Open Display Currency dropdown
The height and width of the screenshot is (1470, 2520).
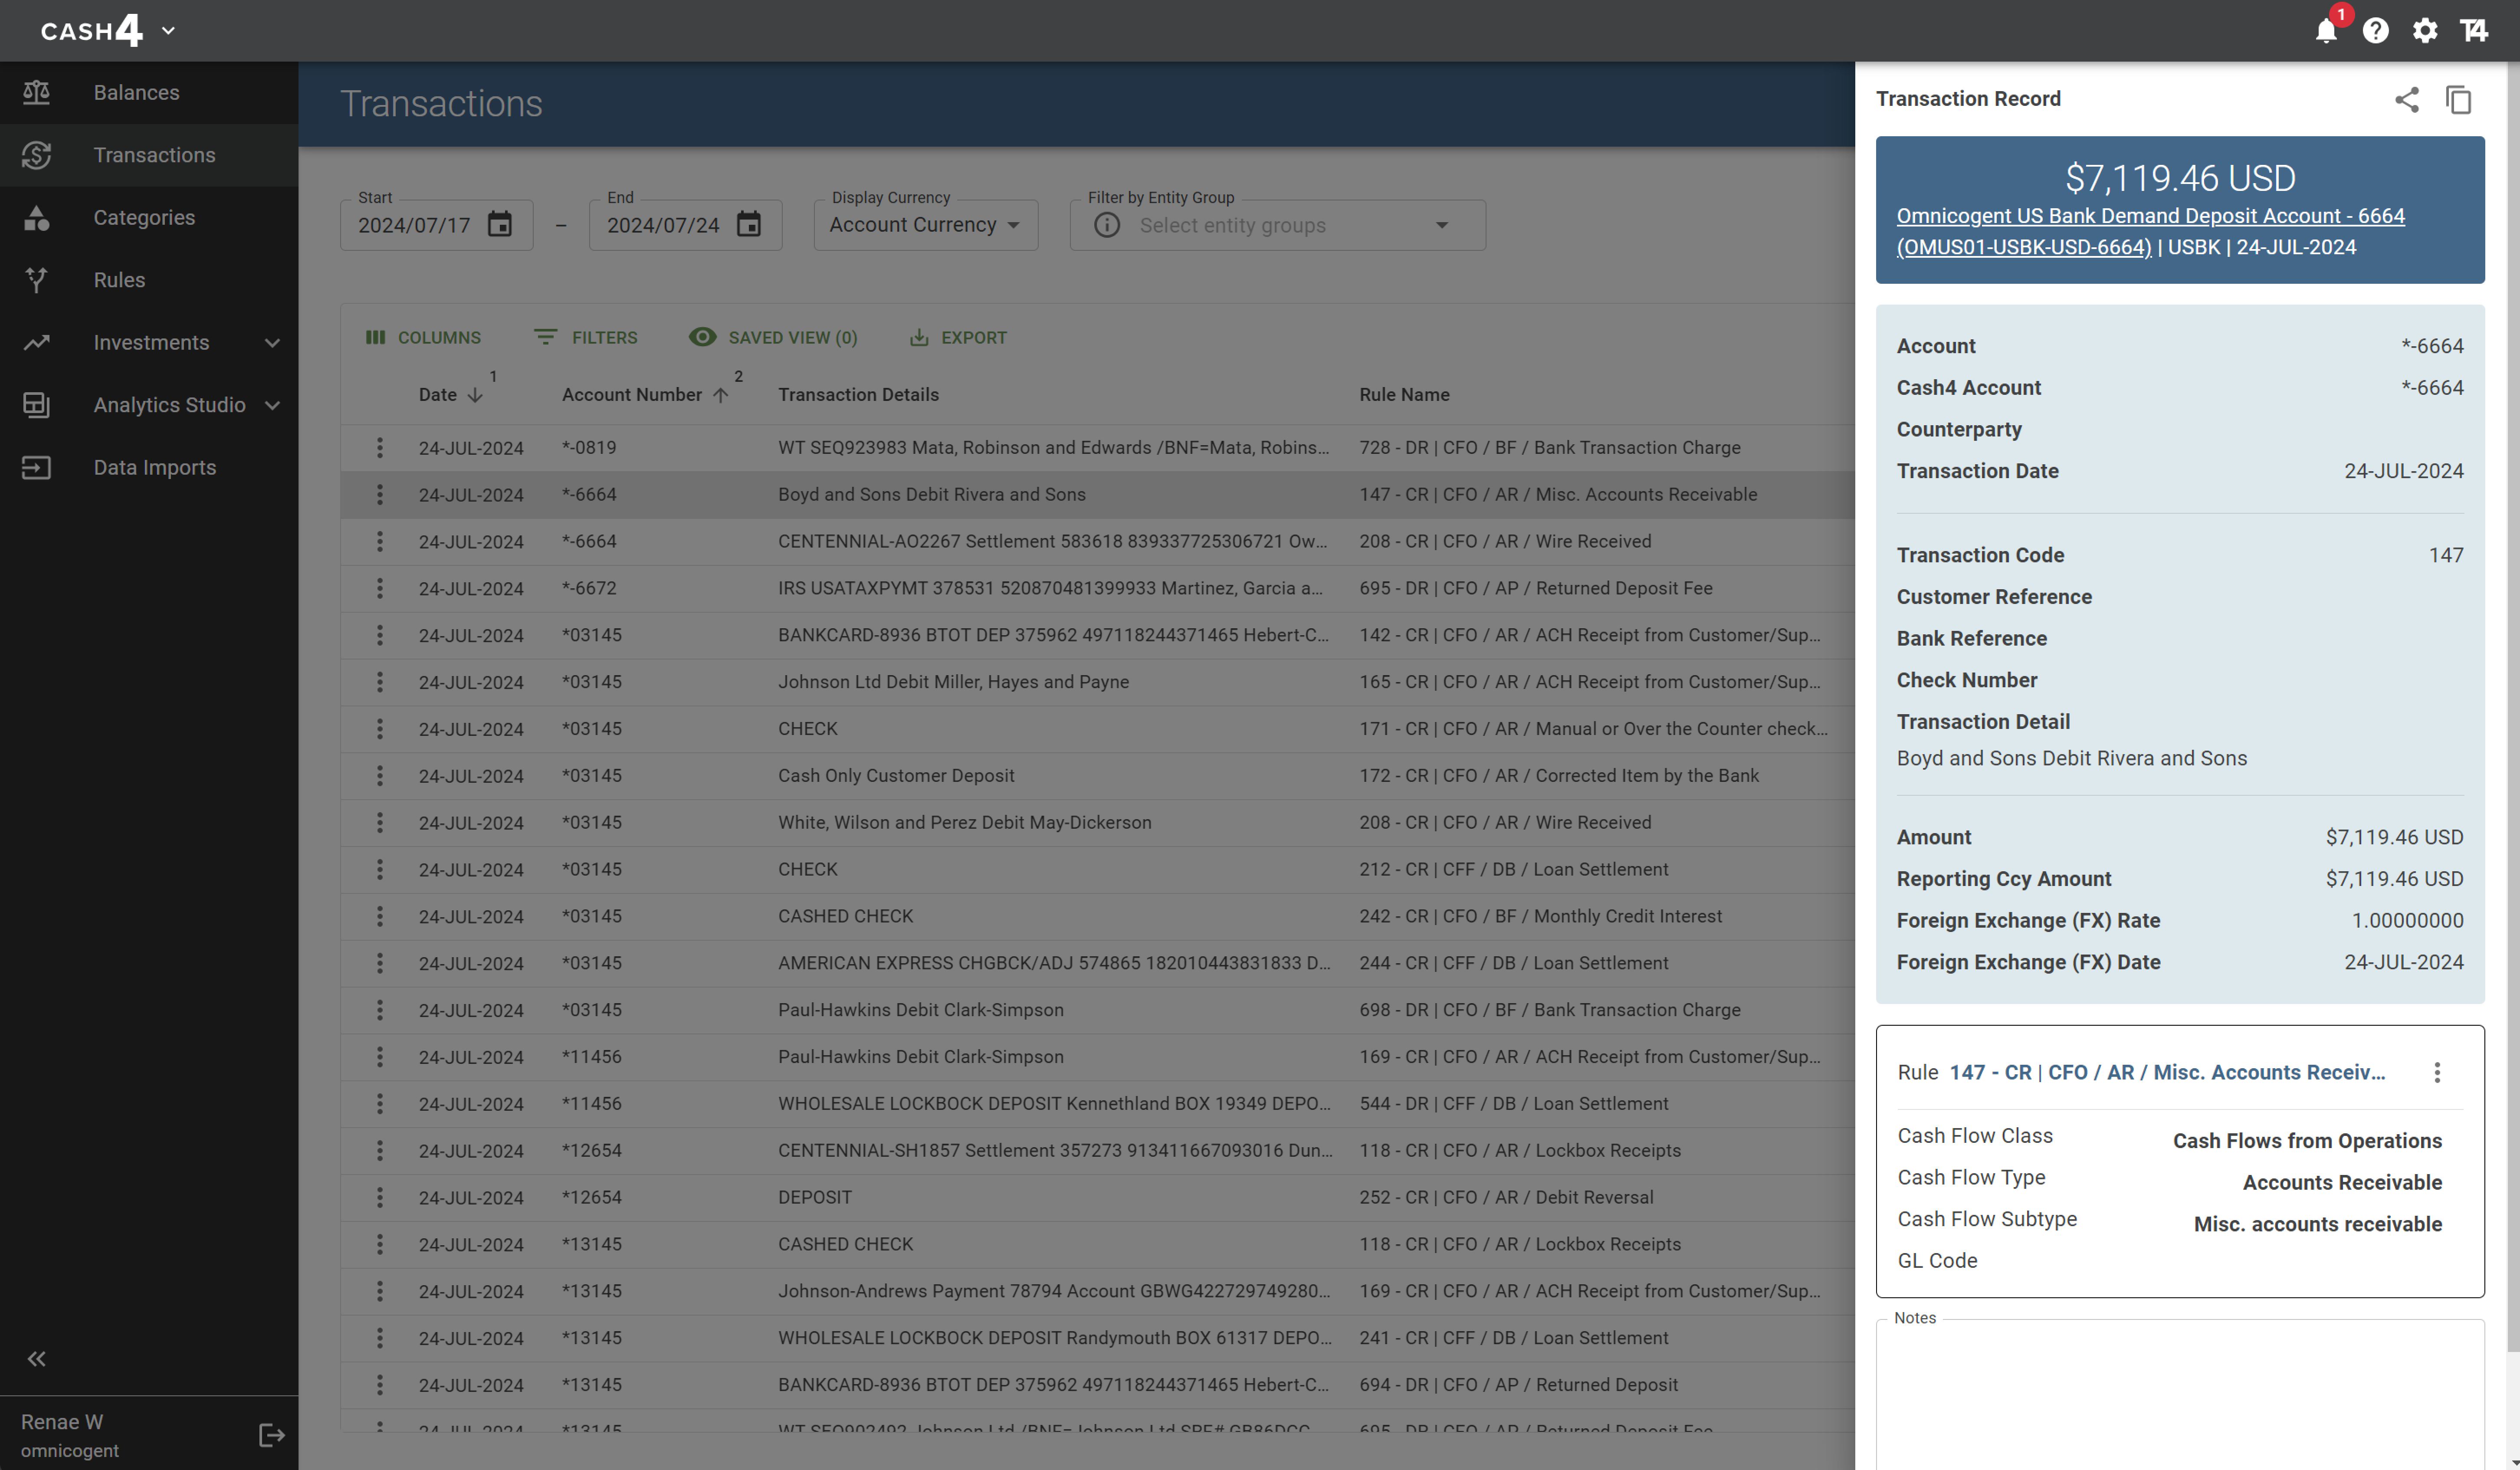click(925, 225)
